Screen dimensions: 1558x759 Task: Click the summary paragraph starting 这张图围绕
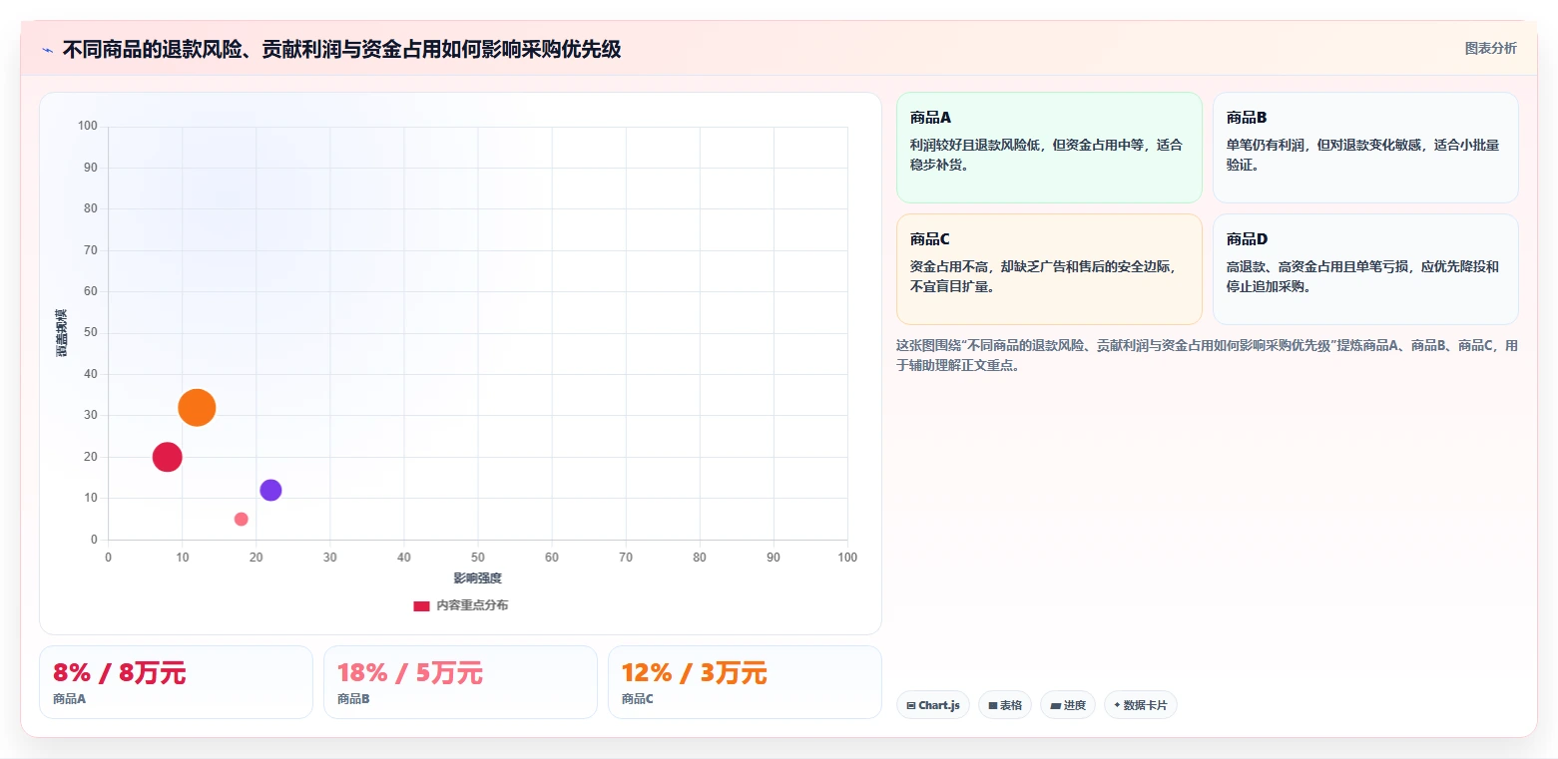[1208, 355]
